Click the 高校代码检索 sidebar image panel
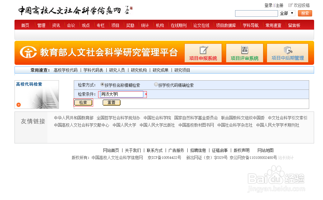The height and width of the screenshot is (200, 323). pyautogui.click(x=37, y=94)
